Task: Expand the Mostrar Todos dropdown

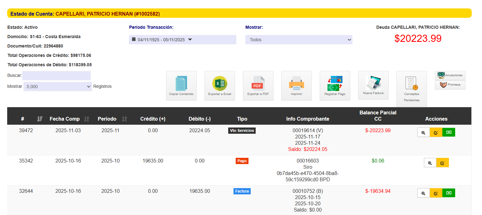Action: (298, 40)
